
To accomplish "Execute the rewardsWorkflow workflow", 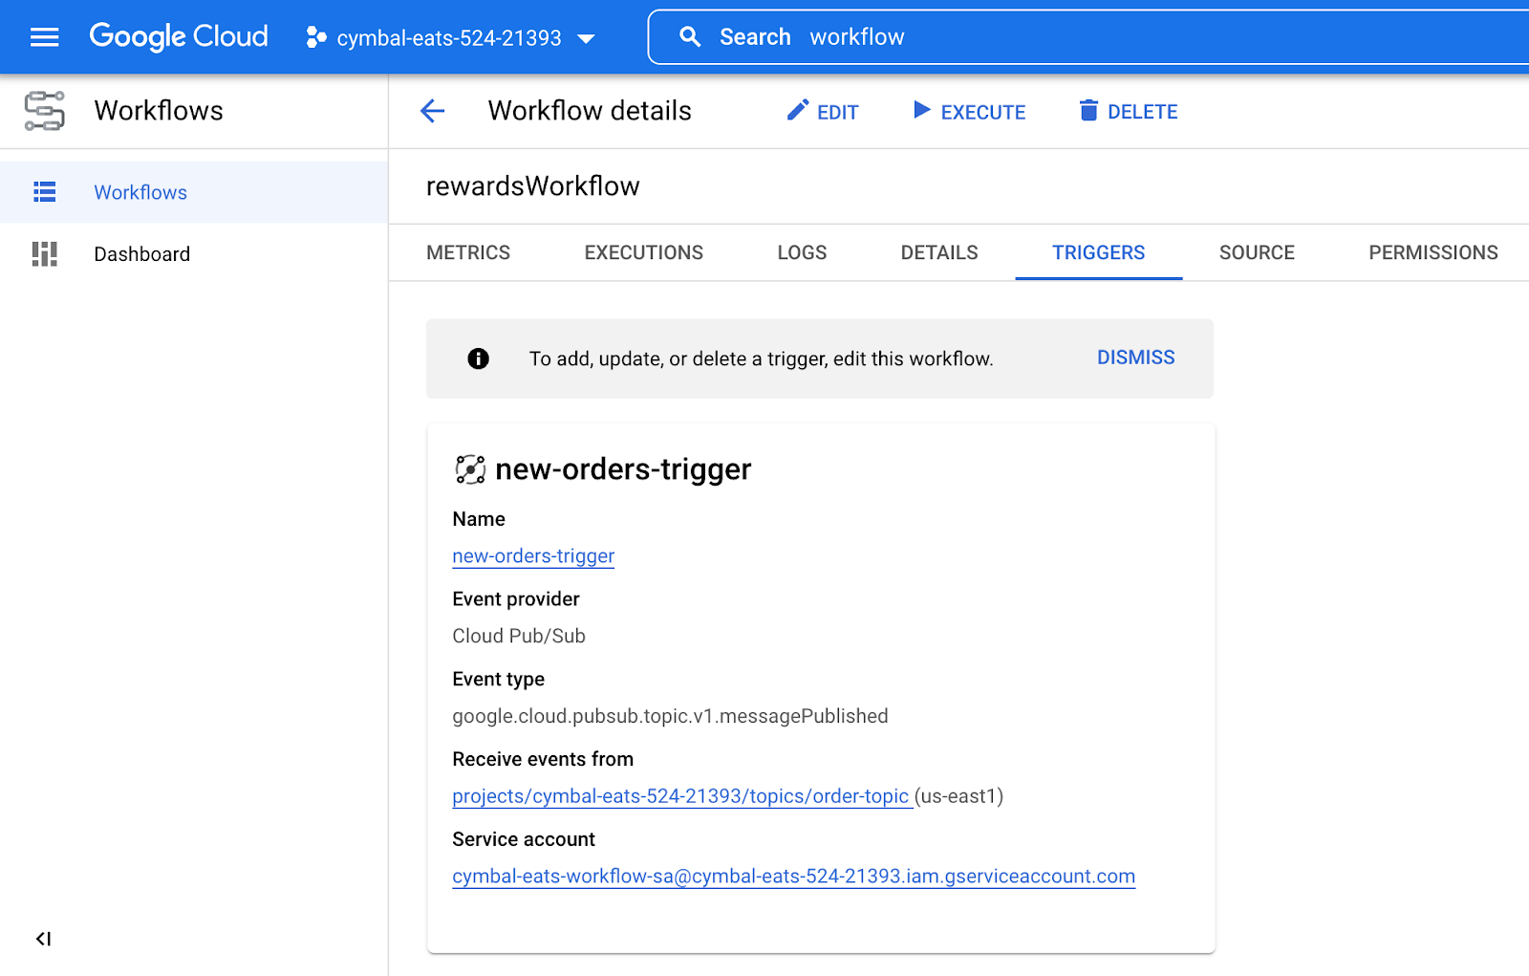I will click(969, 112).
